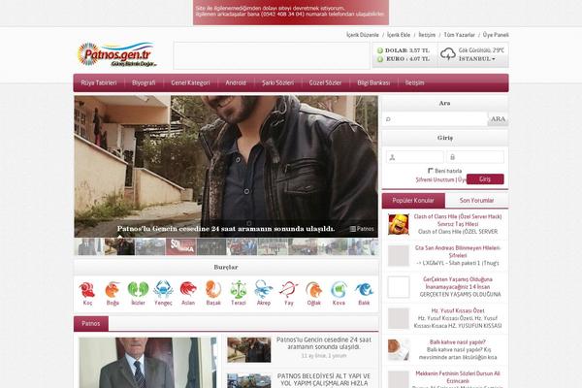Expand the İstanbul city dropdown
582x388 pixels.
477,59
